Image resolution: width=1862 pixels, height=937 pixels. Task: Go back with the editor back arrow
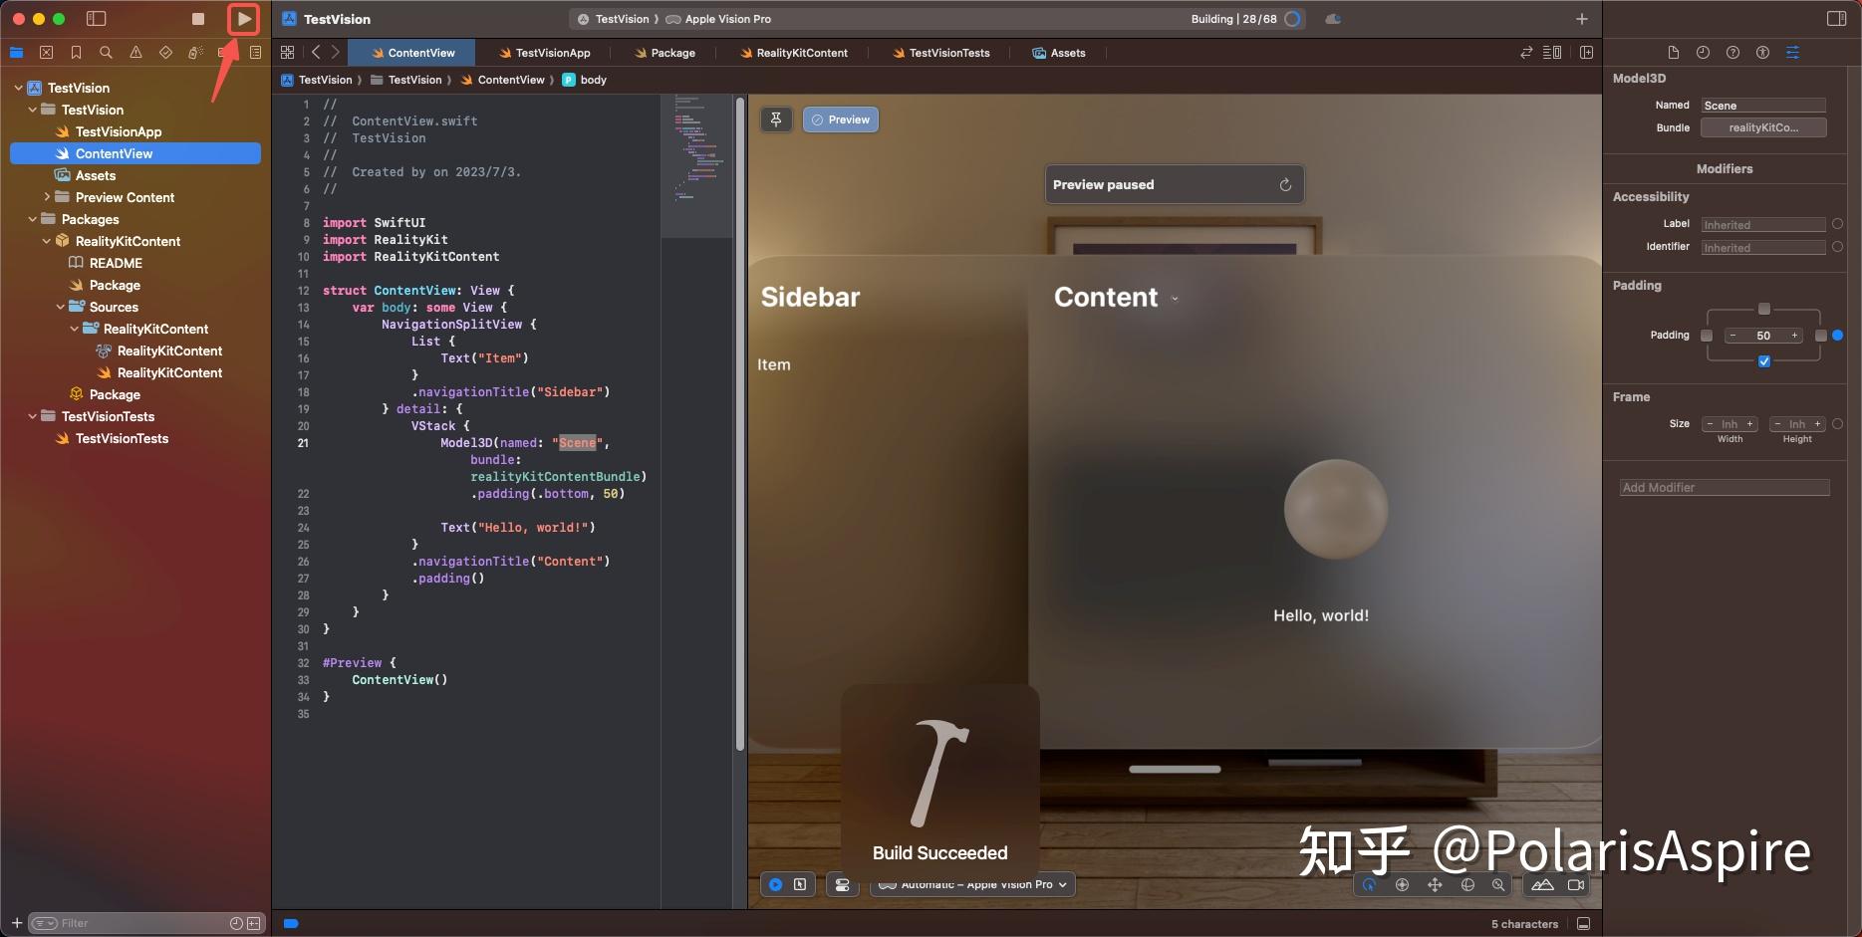click(x=316, y=53)
